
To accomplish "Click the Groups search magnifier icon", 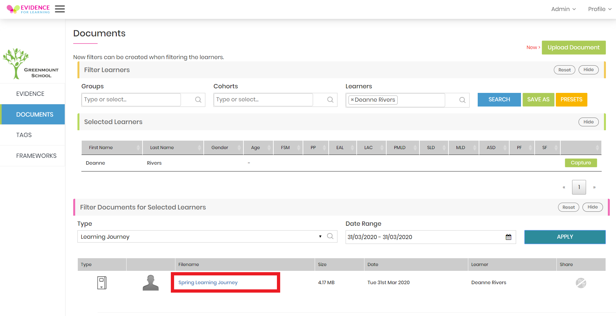I will tap(198, 99).
